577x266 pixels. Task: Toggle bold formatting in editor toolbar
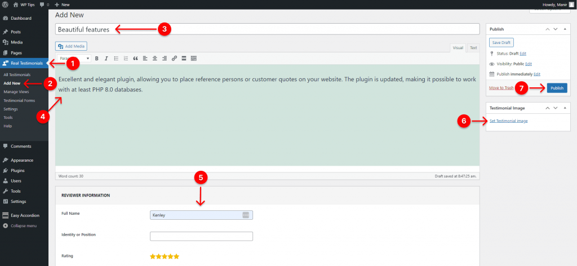tap(97, 58)
